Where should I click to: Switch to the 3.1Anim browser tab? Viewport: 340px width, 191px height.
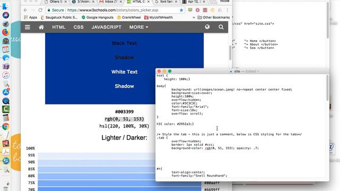pos(83,2)
